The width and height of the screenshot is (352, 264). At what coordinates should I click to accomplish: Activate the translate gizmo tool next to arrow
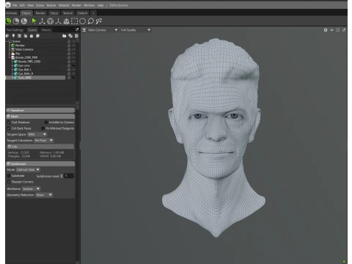click(42, 21)
